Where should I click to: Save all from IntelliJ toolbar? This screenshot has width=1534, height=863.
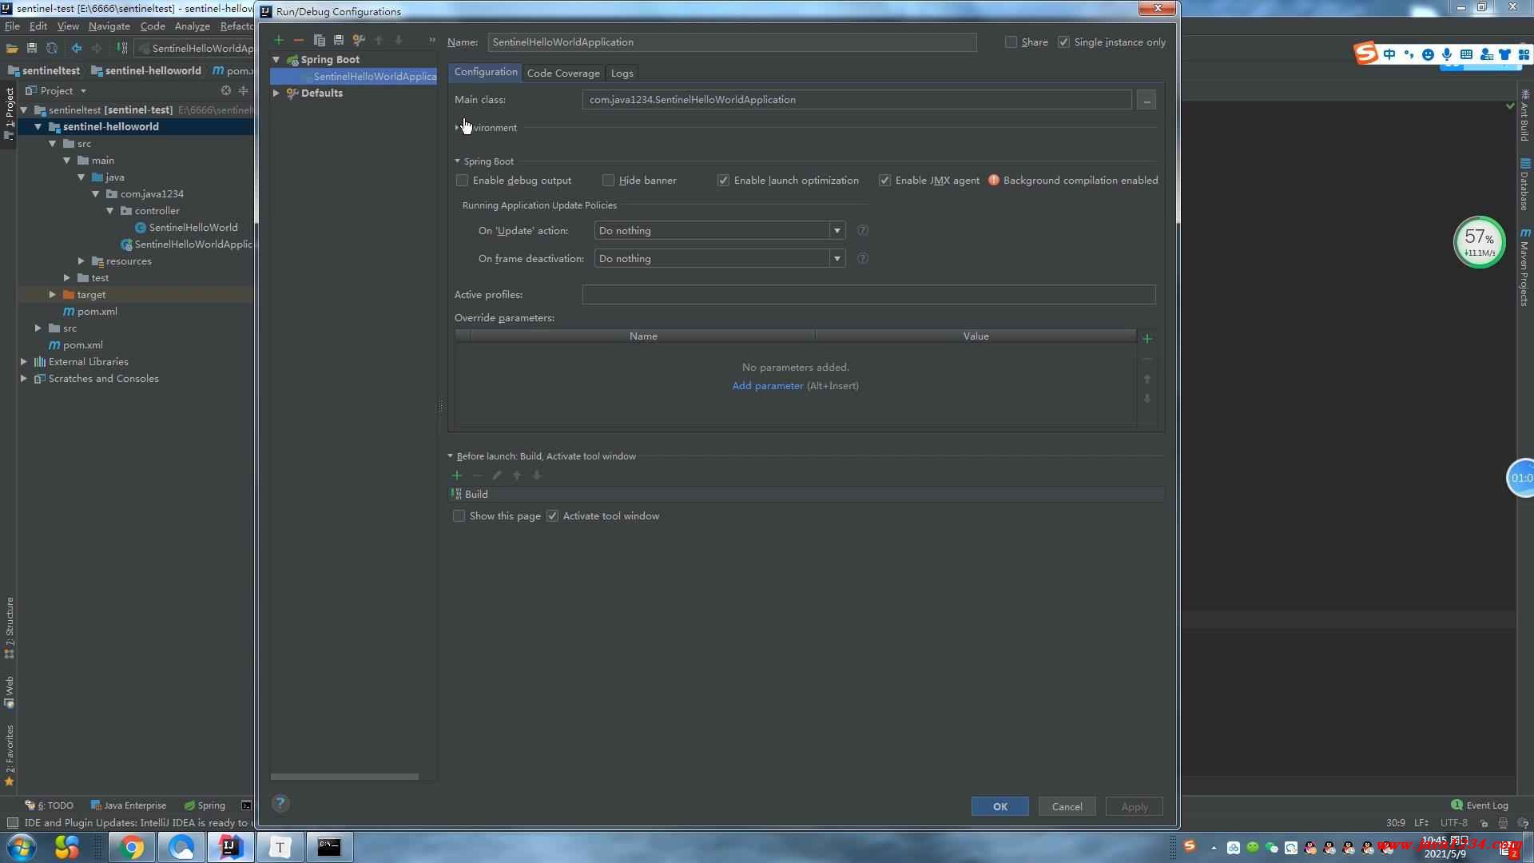tap(32, 49)
